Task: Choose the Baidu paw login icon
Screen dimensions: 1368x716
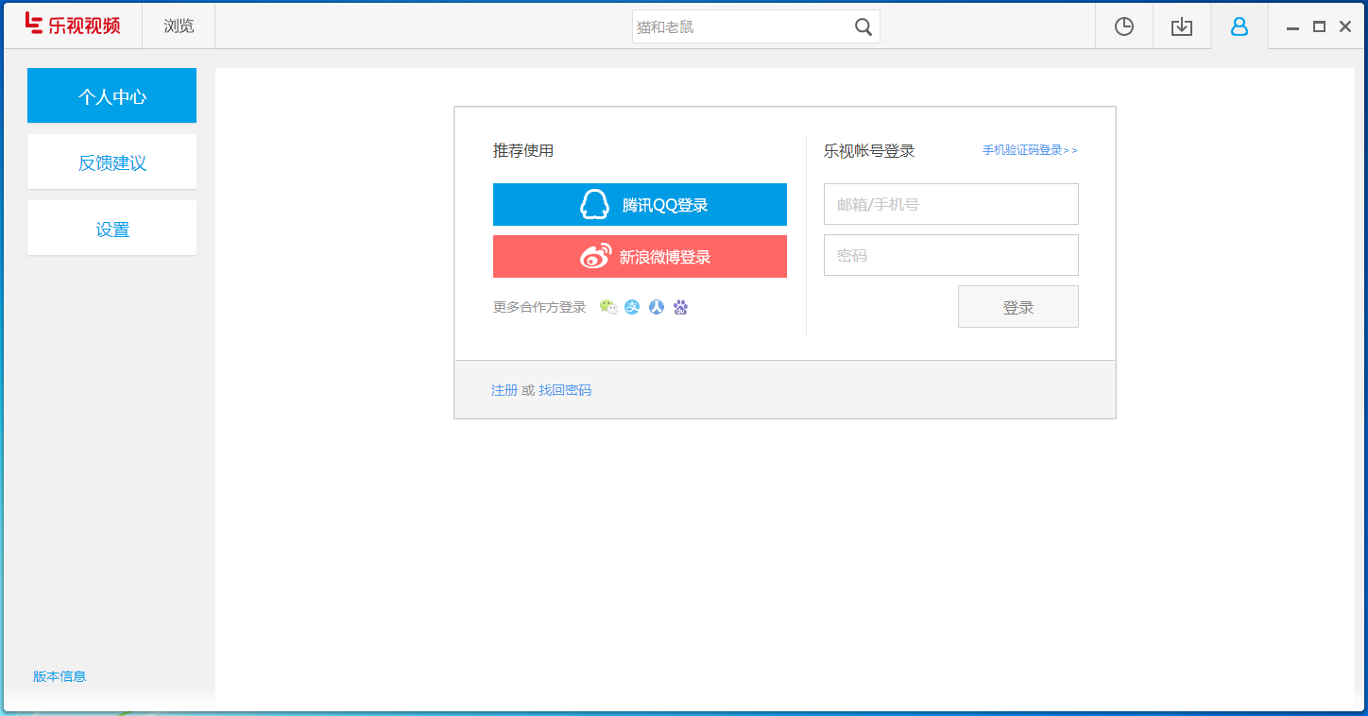Action: tap(680, 307)
